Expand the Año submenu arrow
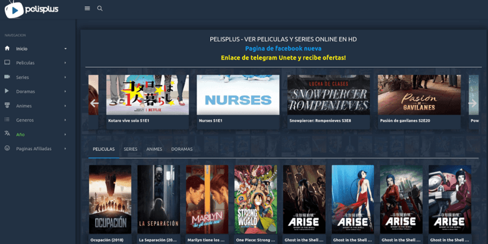The image size is (488, 244). (x=65, y=135)
